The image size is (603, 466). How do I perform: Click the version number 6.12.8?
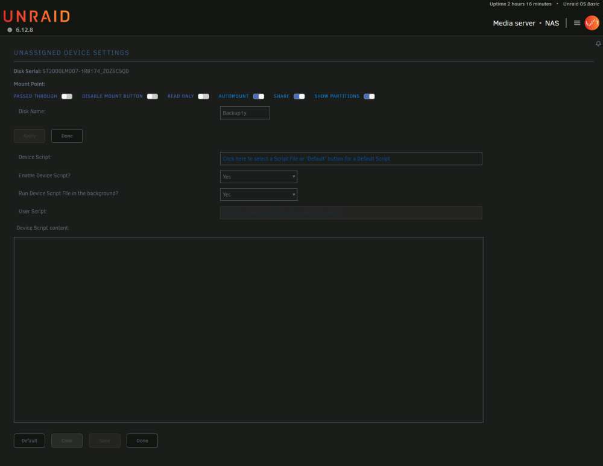pyautogui.click(x=24, y=30)
